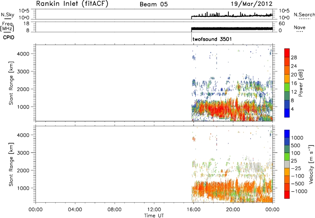Click the "2000" tick on velocity panel axis
Image resolution: width=315 pixels, height=218 pixels.
coord(23,170)
